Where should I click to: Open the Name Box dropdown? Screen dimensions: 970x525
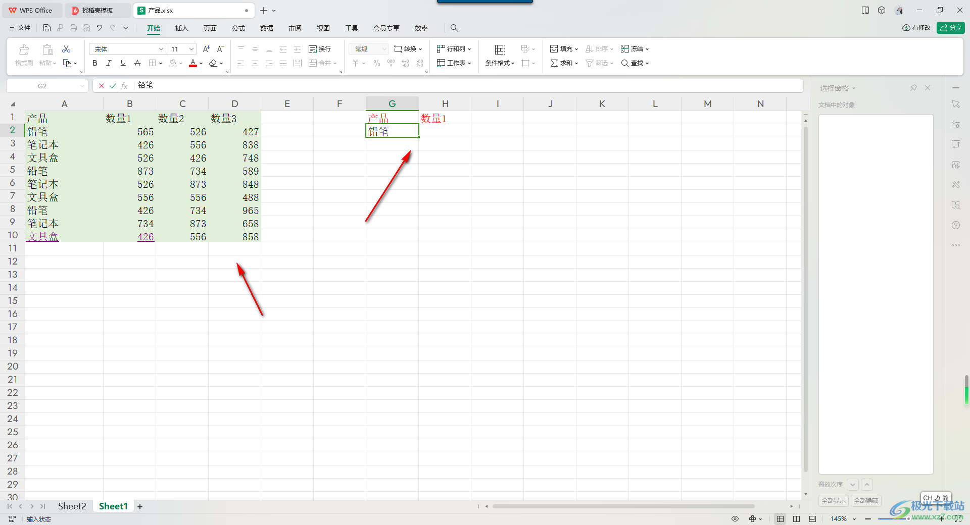(82, 86)
